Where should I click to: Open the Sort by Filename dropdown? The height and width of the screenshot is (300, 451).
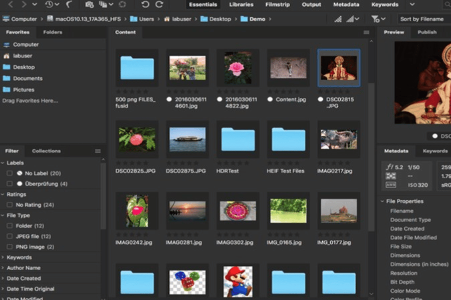click(x=421, y=19)
